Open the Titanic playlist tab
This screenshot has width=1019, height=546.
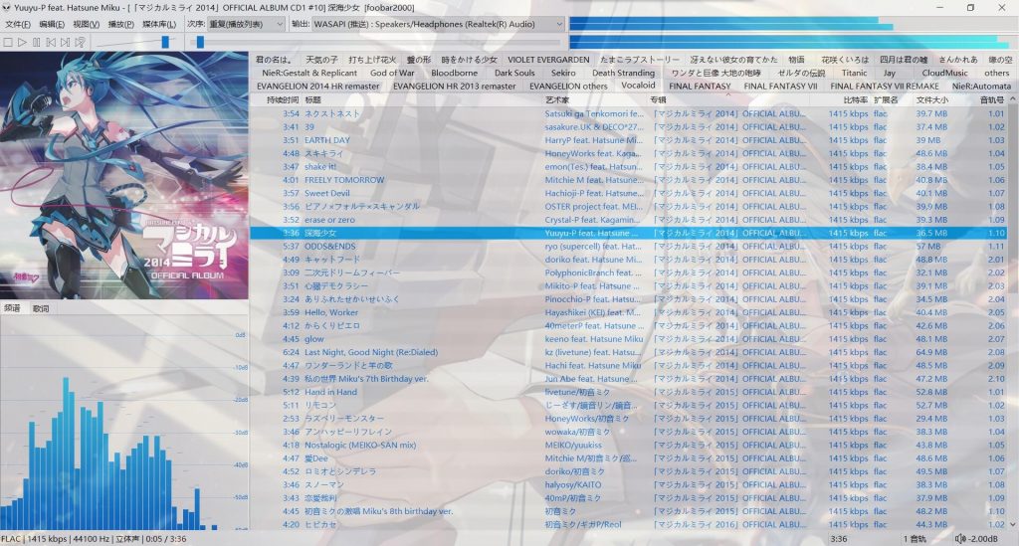pos(854,73)
